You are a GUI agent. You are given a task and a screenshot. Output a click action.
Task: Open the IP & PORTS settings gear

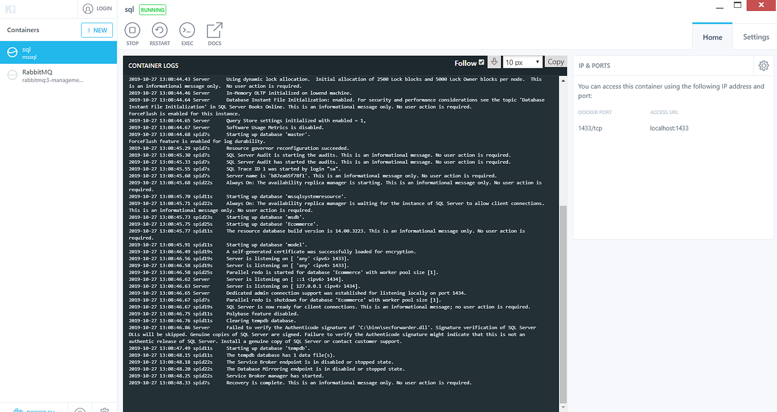[x=764, y=66]
